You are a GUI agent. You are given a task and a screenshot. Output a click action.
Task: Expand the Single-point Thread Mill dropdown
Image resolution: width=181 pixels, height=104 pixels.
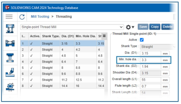[72, 27]
